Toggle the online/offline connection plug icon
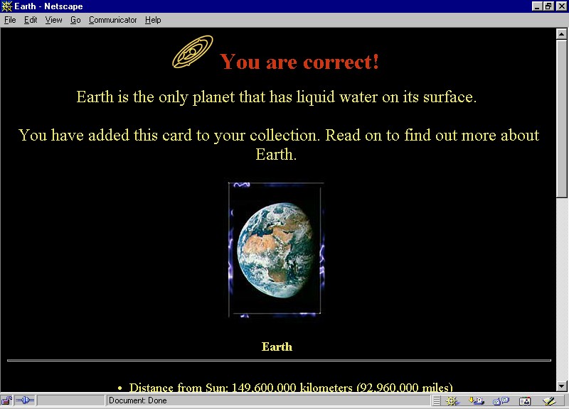 click(x=24, y=400)
